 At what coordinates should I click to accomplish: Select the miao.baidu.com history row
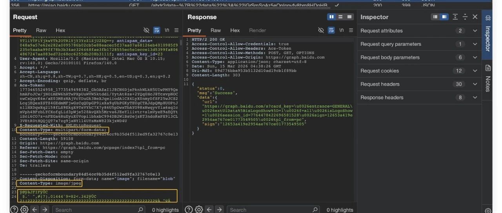tap(251, 5)
